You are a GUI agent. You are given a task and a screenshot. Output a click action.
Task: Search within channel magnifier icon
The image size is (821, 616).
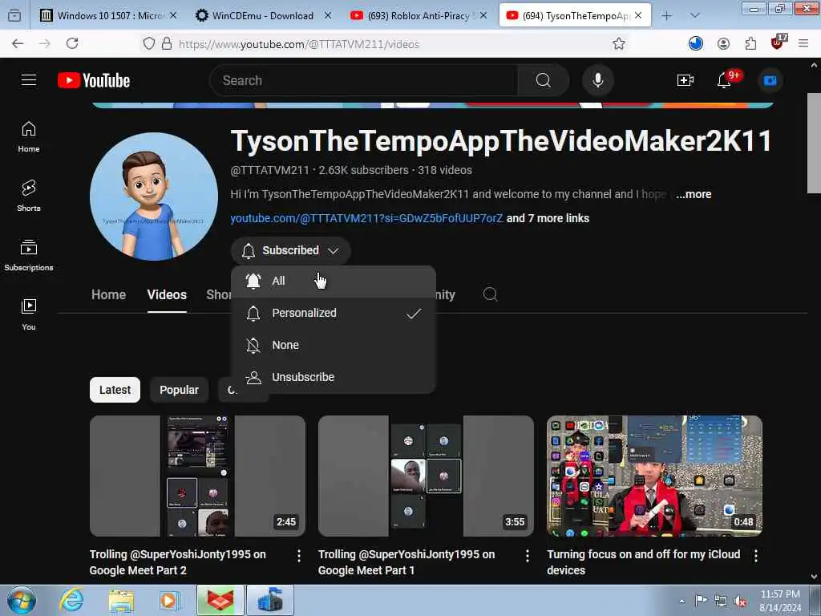(490, 294)
